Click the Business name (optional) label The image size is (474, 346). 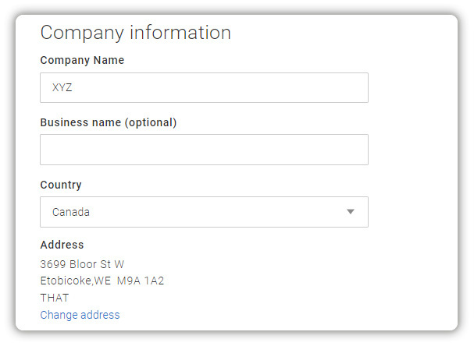[x=109, y=122]
